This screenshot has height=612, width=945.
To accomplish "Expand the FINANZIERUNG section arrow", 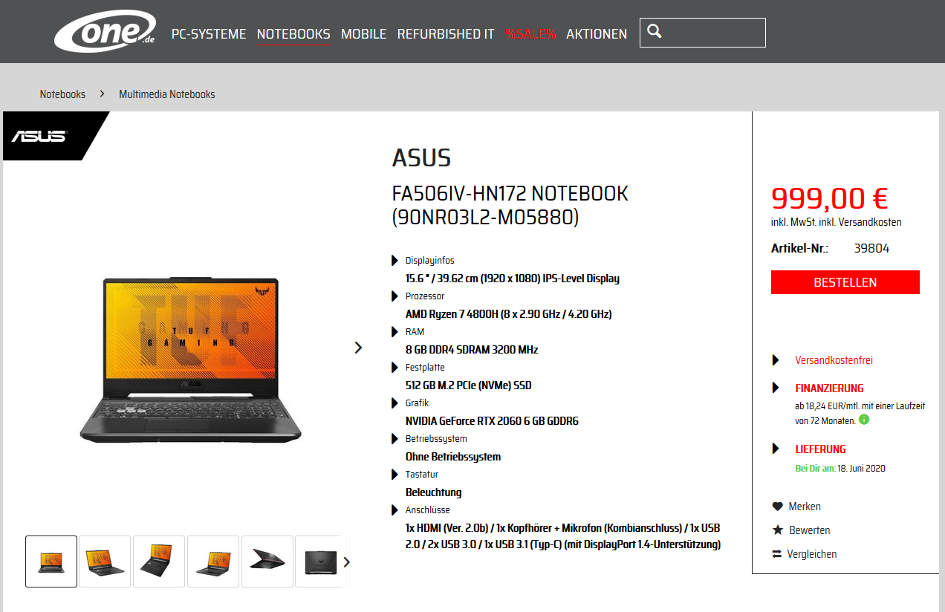I will (776, 388).
